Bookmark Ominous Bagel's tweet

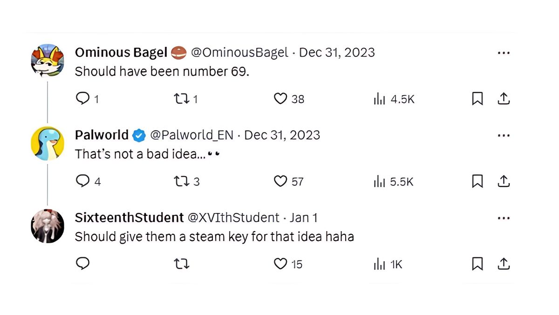[477, 99]
